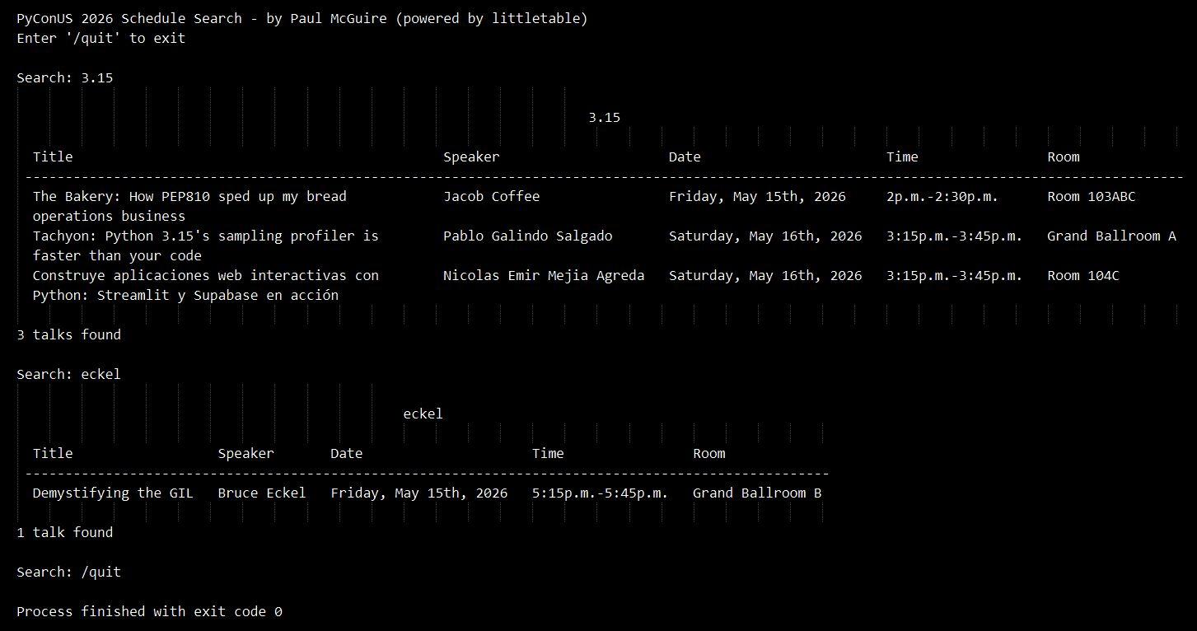Select the "Pablo Galindo Salgado" speaker entry
The width and height of the screenshot is (1197, 631).
pos(527,236)
